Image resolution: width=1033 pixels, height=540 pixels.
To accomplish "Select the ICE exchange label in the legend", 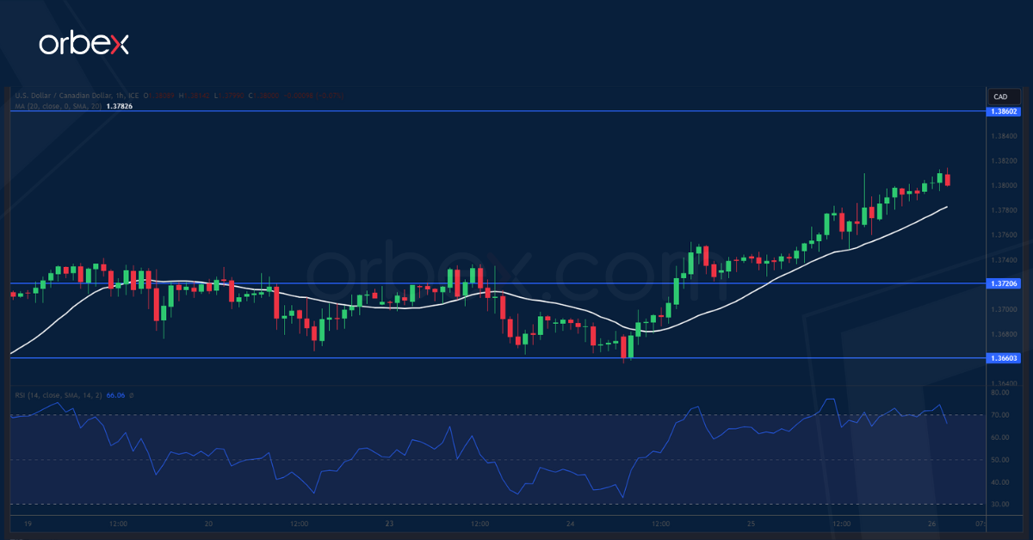I will pyautogui.click(x=134, y=96).
